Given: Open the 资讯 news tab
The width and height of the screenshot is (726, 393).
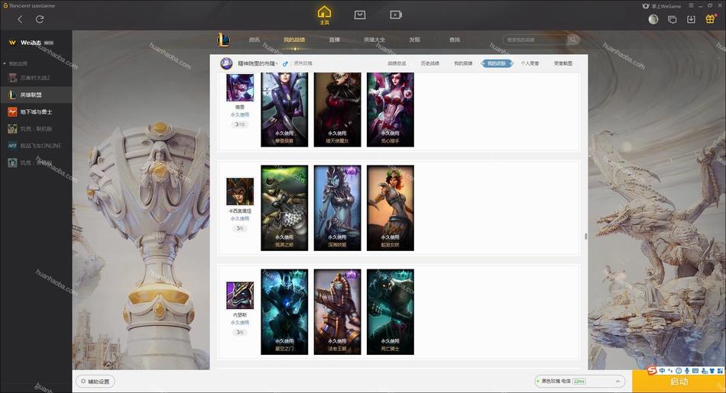Looking at the screenshot, I should (254, 40).
